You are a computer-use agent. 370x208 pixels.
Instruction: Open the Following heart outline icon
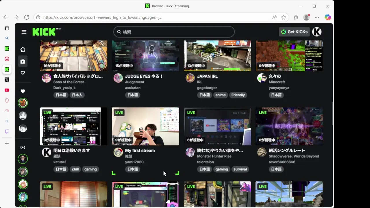coord(23,73)
